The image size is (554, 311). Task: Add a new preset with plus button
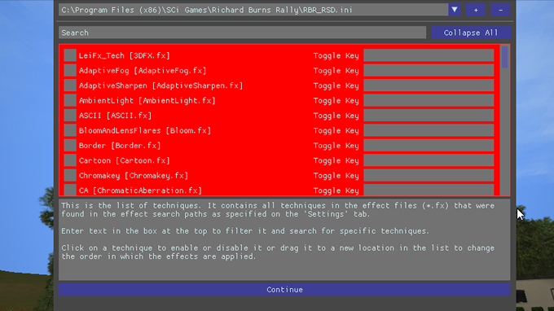click(x=476, y=10)
